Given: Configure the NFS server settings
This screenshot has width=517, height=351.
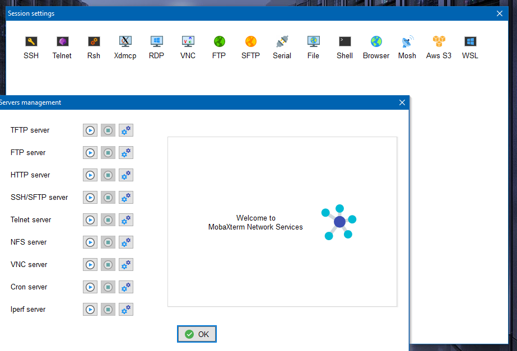Looking at the screenshot, I should 125,242.
